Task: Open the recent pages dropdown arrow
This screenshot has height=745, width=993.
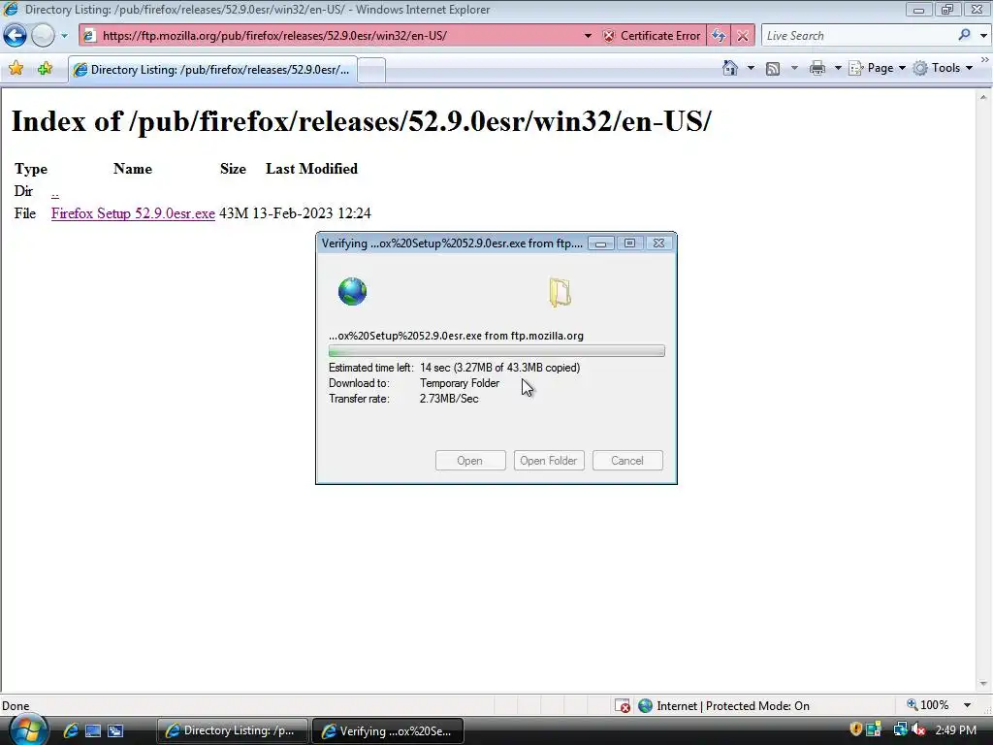Action: click(x=64, y=36)
